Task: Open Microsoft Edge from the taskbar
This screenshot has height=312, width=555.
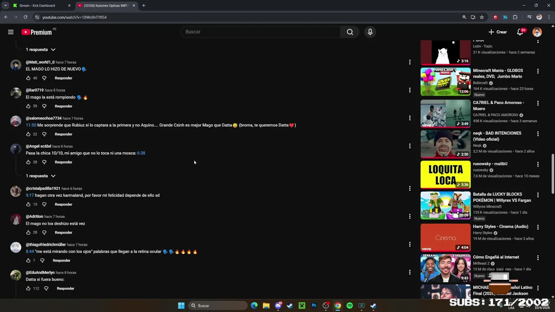Action: pyautogui.click(x=254, y=305)
